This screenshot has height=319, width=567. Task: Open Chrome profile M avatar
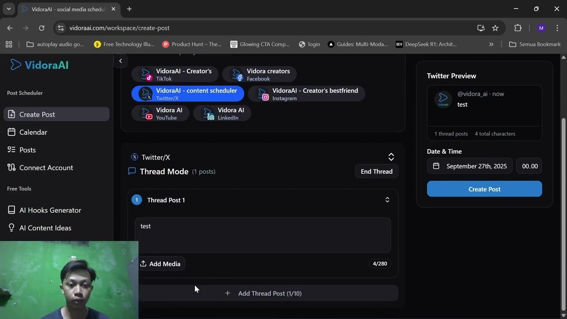pos(541,28)
